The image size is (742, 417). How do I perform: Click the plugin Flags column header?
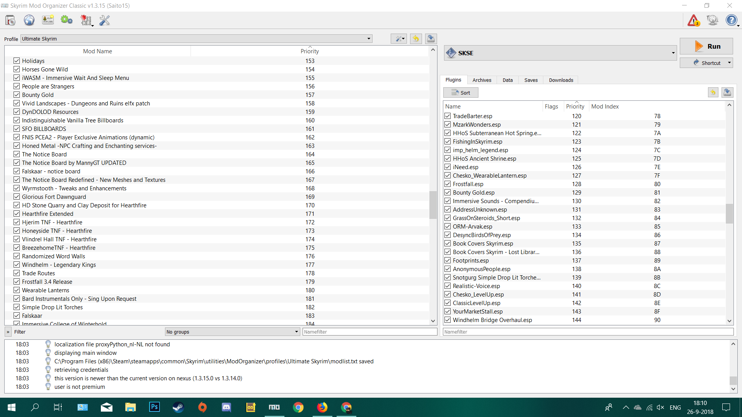point(551,106)
